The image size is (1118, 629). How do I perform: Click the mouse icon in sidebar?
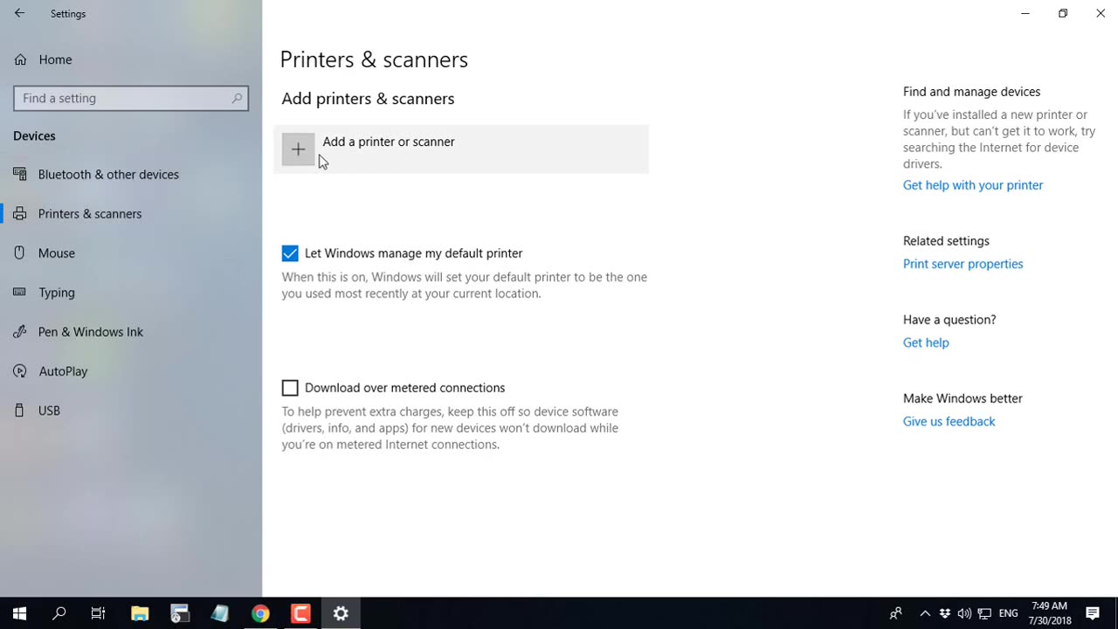(20, 252)
